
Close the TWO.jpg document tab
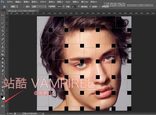pos(38,11)
